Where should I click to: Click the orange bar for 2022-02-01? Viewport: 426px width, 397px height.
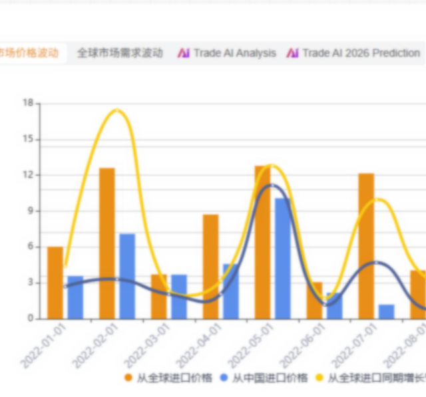(107, 243)
